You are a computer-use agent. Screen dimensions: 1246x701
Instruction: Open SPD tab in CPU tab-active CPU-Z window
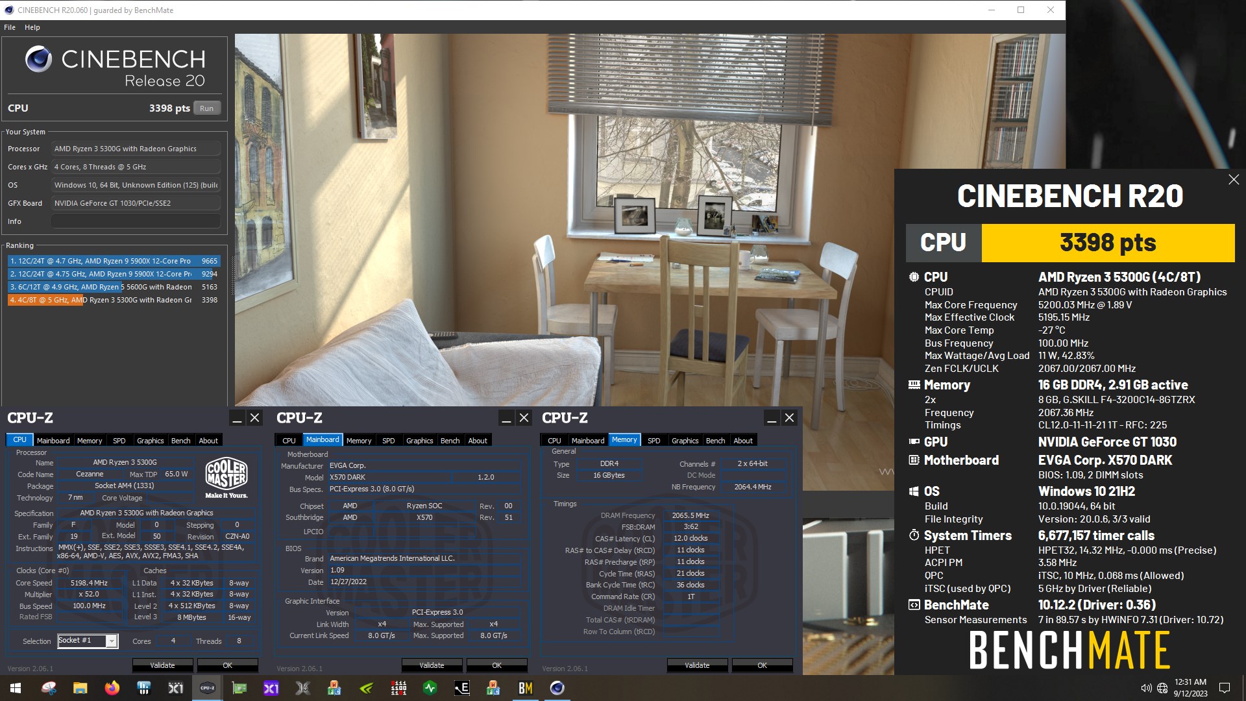119,441
